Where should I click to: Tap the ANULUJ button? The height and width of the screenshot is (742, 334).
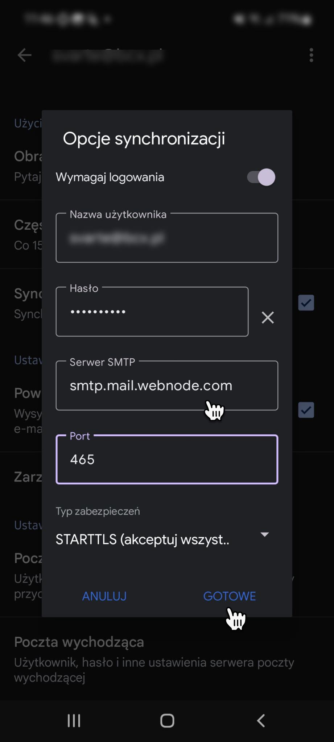click(104, 596)
